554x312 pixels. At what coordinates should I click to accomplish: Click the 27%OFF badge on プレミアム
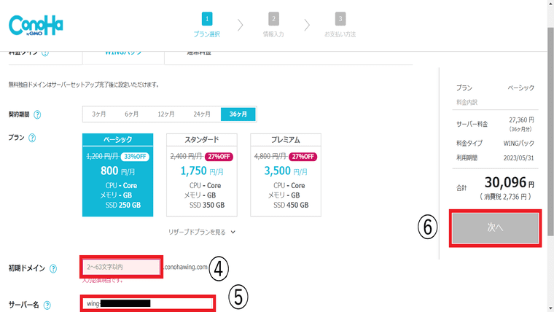303,157
